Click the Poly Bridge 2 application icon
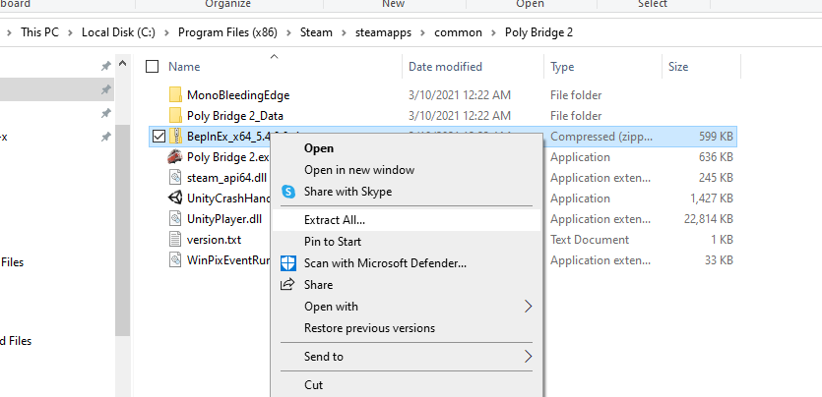The height and width of the screenshot is (397, 822). click(x=176, y=157)
